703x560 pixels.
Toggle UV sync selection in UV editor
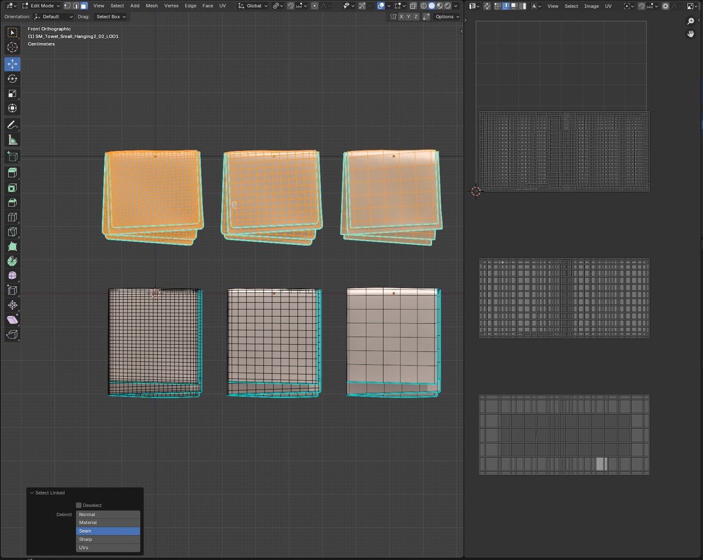click(487, 6)
